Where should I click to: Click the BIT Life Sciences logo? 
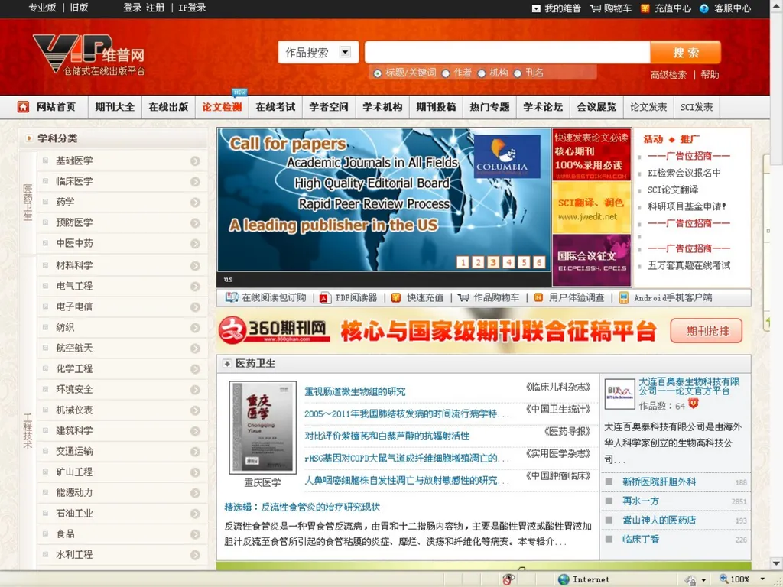(619, 394)
